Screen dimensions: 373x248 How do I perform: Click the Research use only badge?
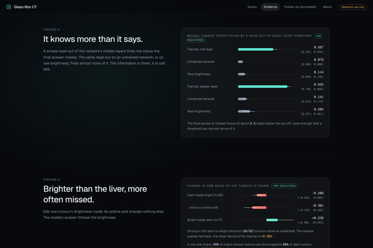click(353, 7)
